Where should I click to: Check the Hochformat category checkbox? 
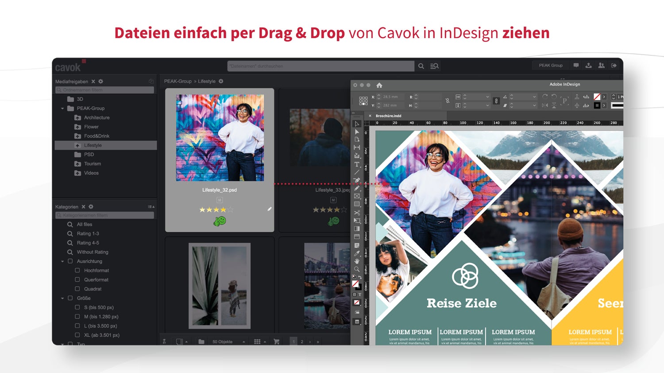(x=77, y=270)
